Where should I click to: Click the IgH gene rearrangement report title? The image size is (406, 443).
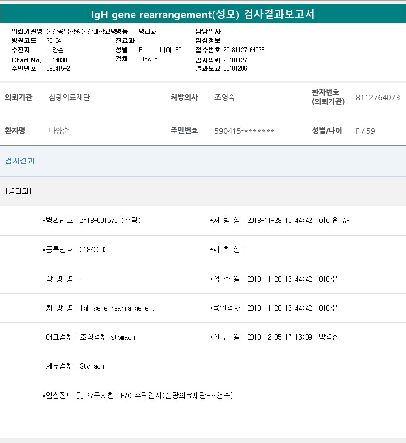203,14
